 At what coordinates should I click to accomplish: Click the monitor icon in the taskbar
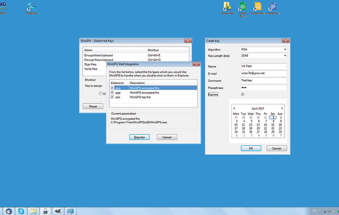point(70,211)
